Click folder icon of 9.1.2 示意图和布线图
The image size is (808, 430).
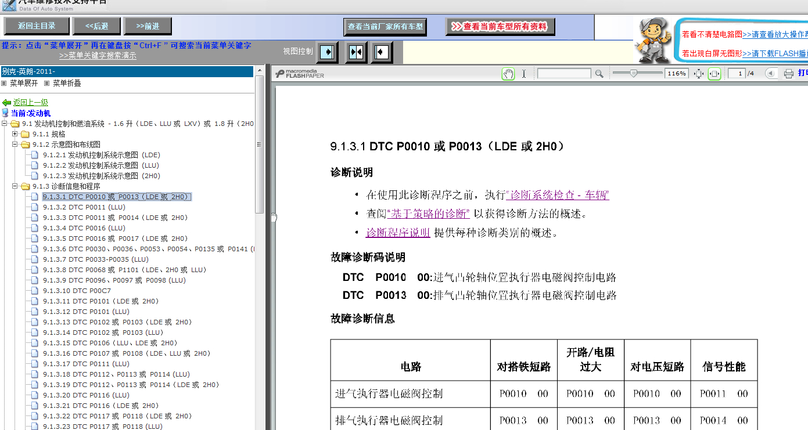(x=26, y=144)
